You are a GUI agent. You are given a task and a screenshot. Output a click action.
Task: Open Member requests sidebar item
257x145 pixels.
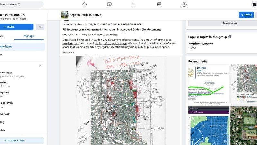pyautogui.click(x=22, y=94)
